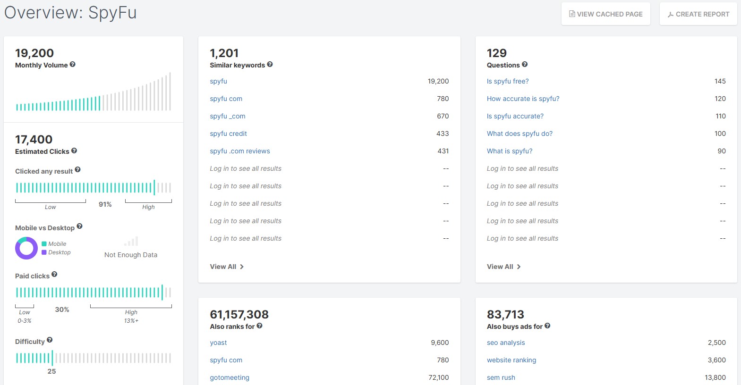Screen dimensions: 741x385
Task: Open the website ranking keyword link
Action: (511, 360)
